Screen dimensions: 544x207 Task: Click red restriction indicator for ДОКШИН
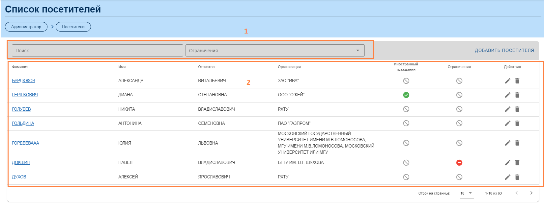tap(459, 163)
